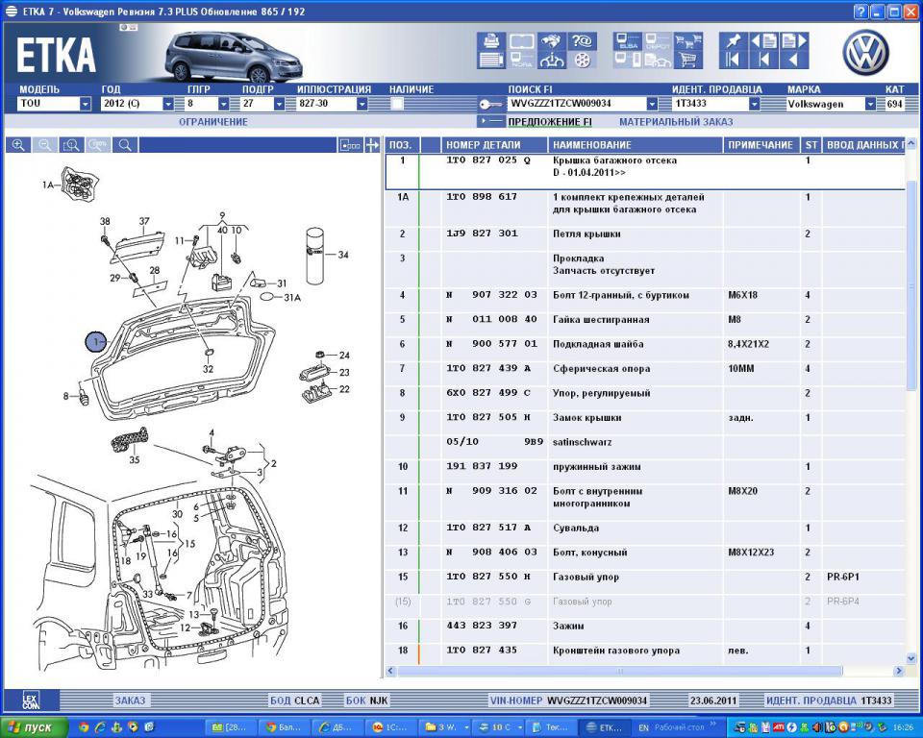
Task: Click the Chrome quick launch icon
Action: coord(84,727)
